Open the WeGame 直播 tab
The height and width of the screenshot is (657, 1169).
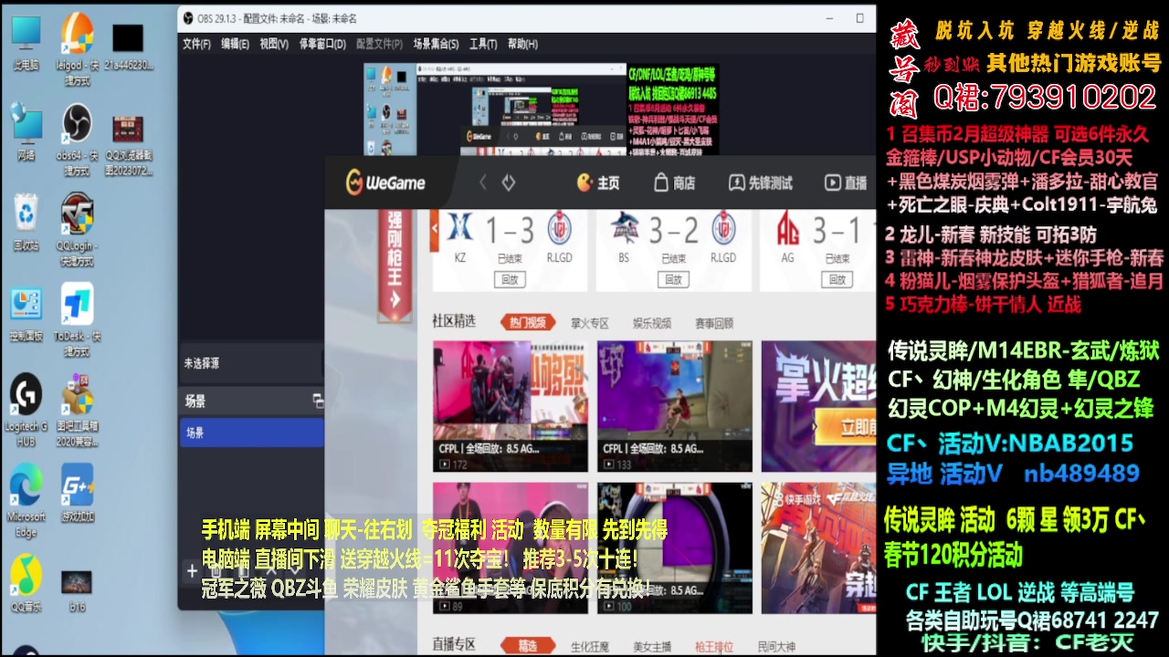(846, 182)
